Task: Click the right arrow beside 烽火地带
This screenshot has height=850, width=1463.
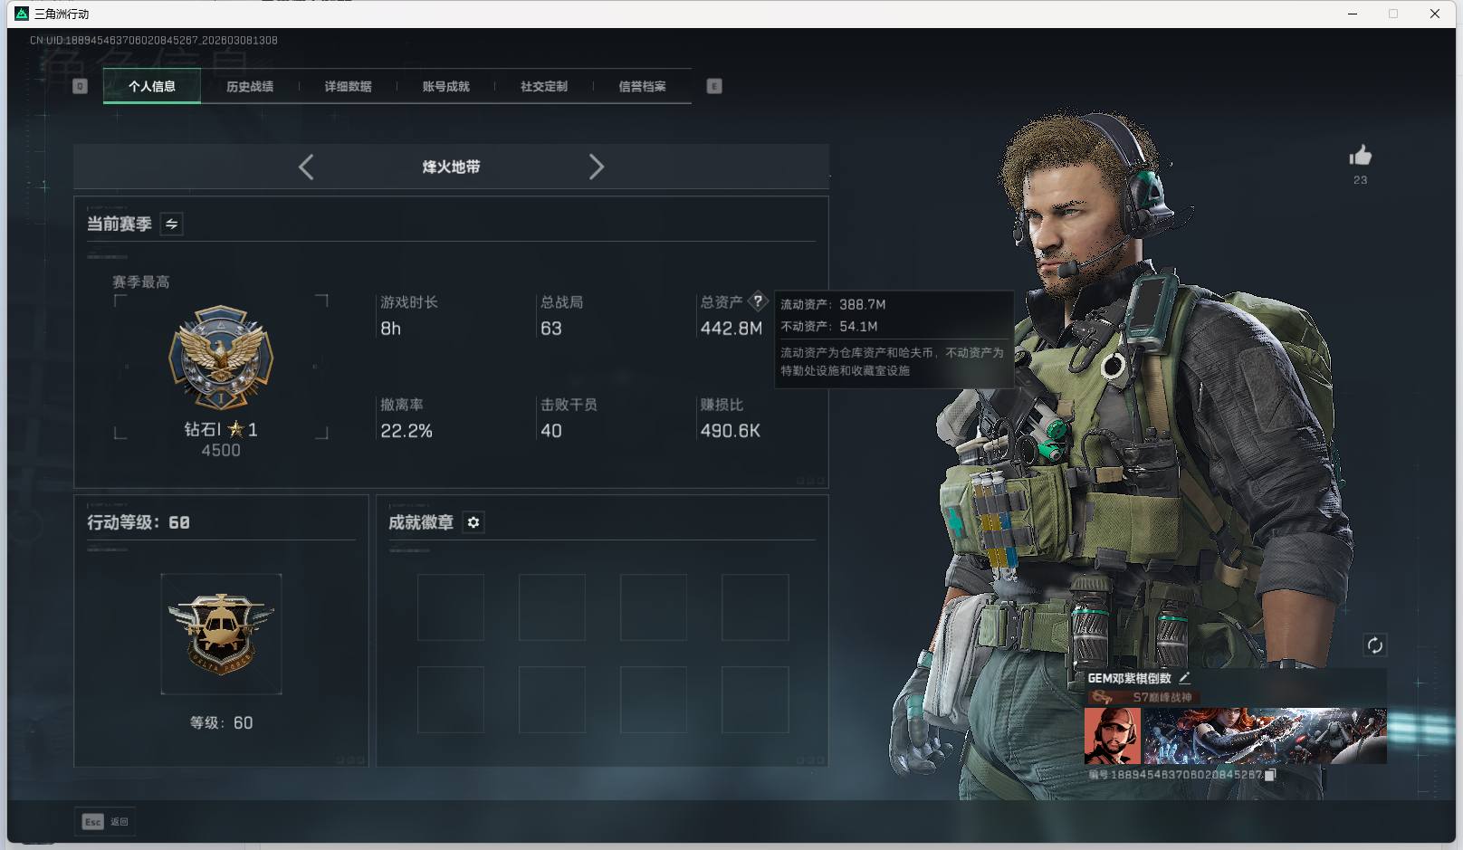Action: pos(597,167)
